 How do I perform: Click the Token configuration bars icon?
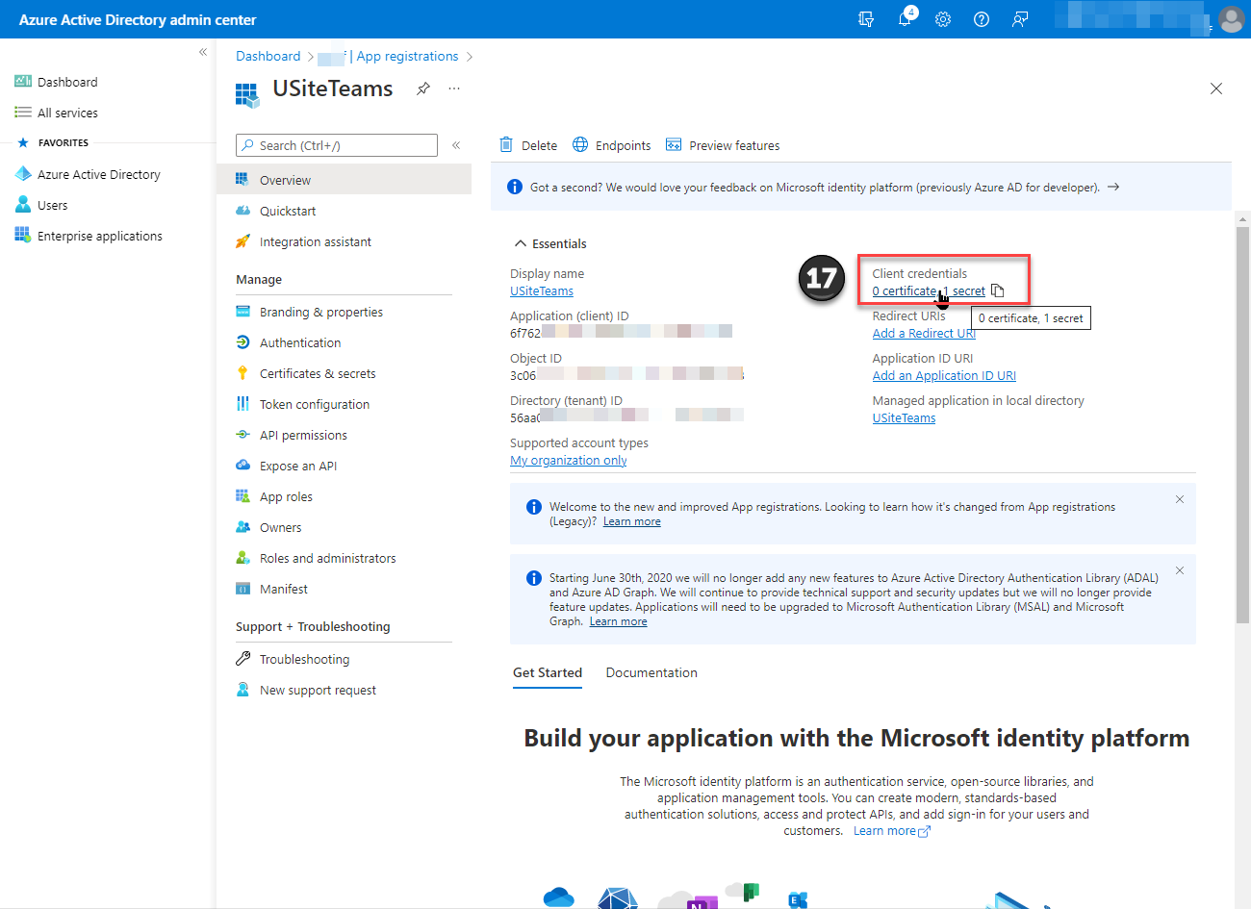coord(243,404)
